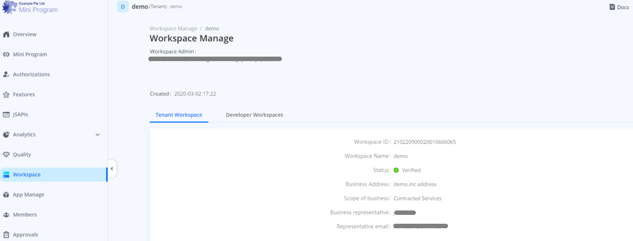The width and height of the screenshot is (633, 241).
Task: Click Business Address value demo.inc address
Action: pyautogui.click(x=415, y=184)
